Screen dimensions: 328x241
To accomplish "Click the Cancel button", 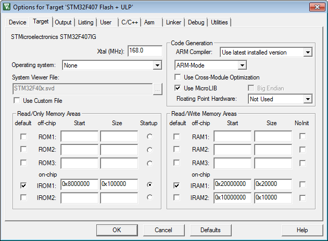I will 163,230.
